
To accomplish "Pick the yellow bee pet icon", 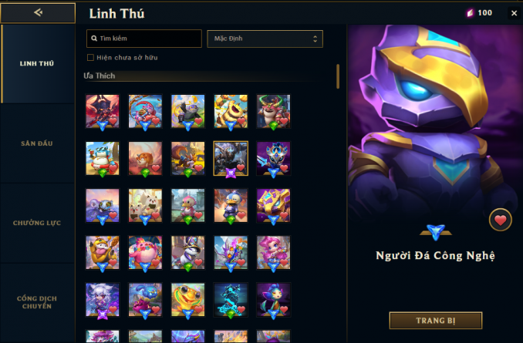I will [231, 111].
